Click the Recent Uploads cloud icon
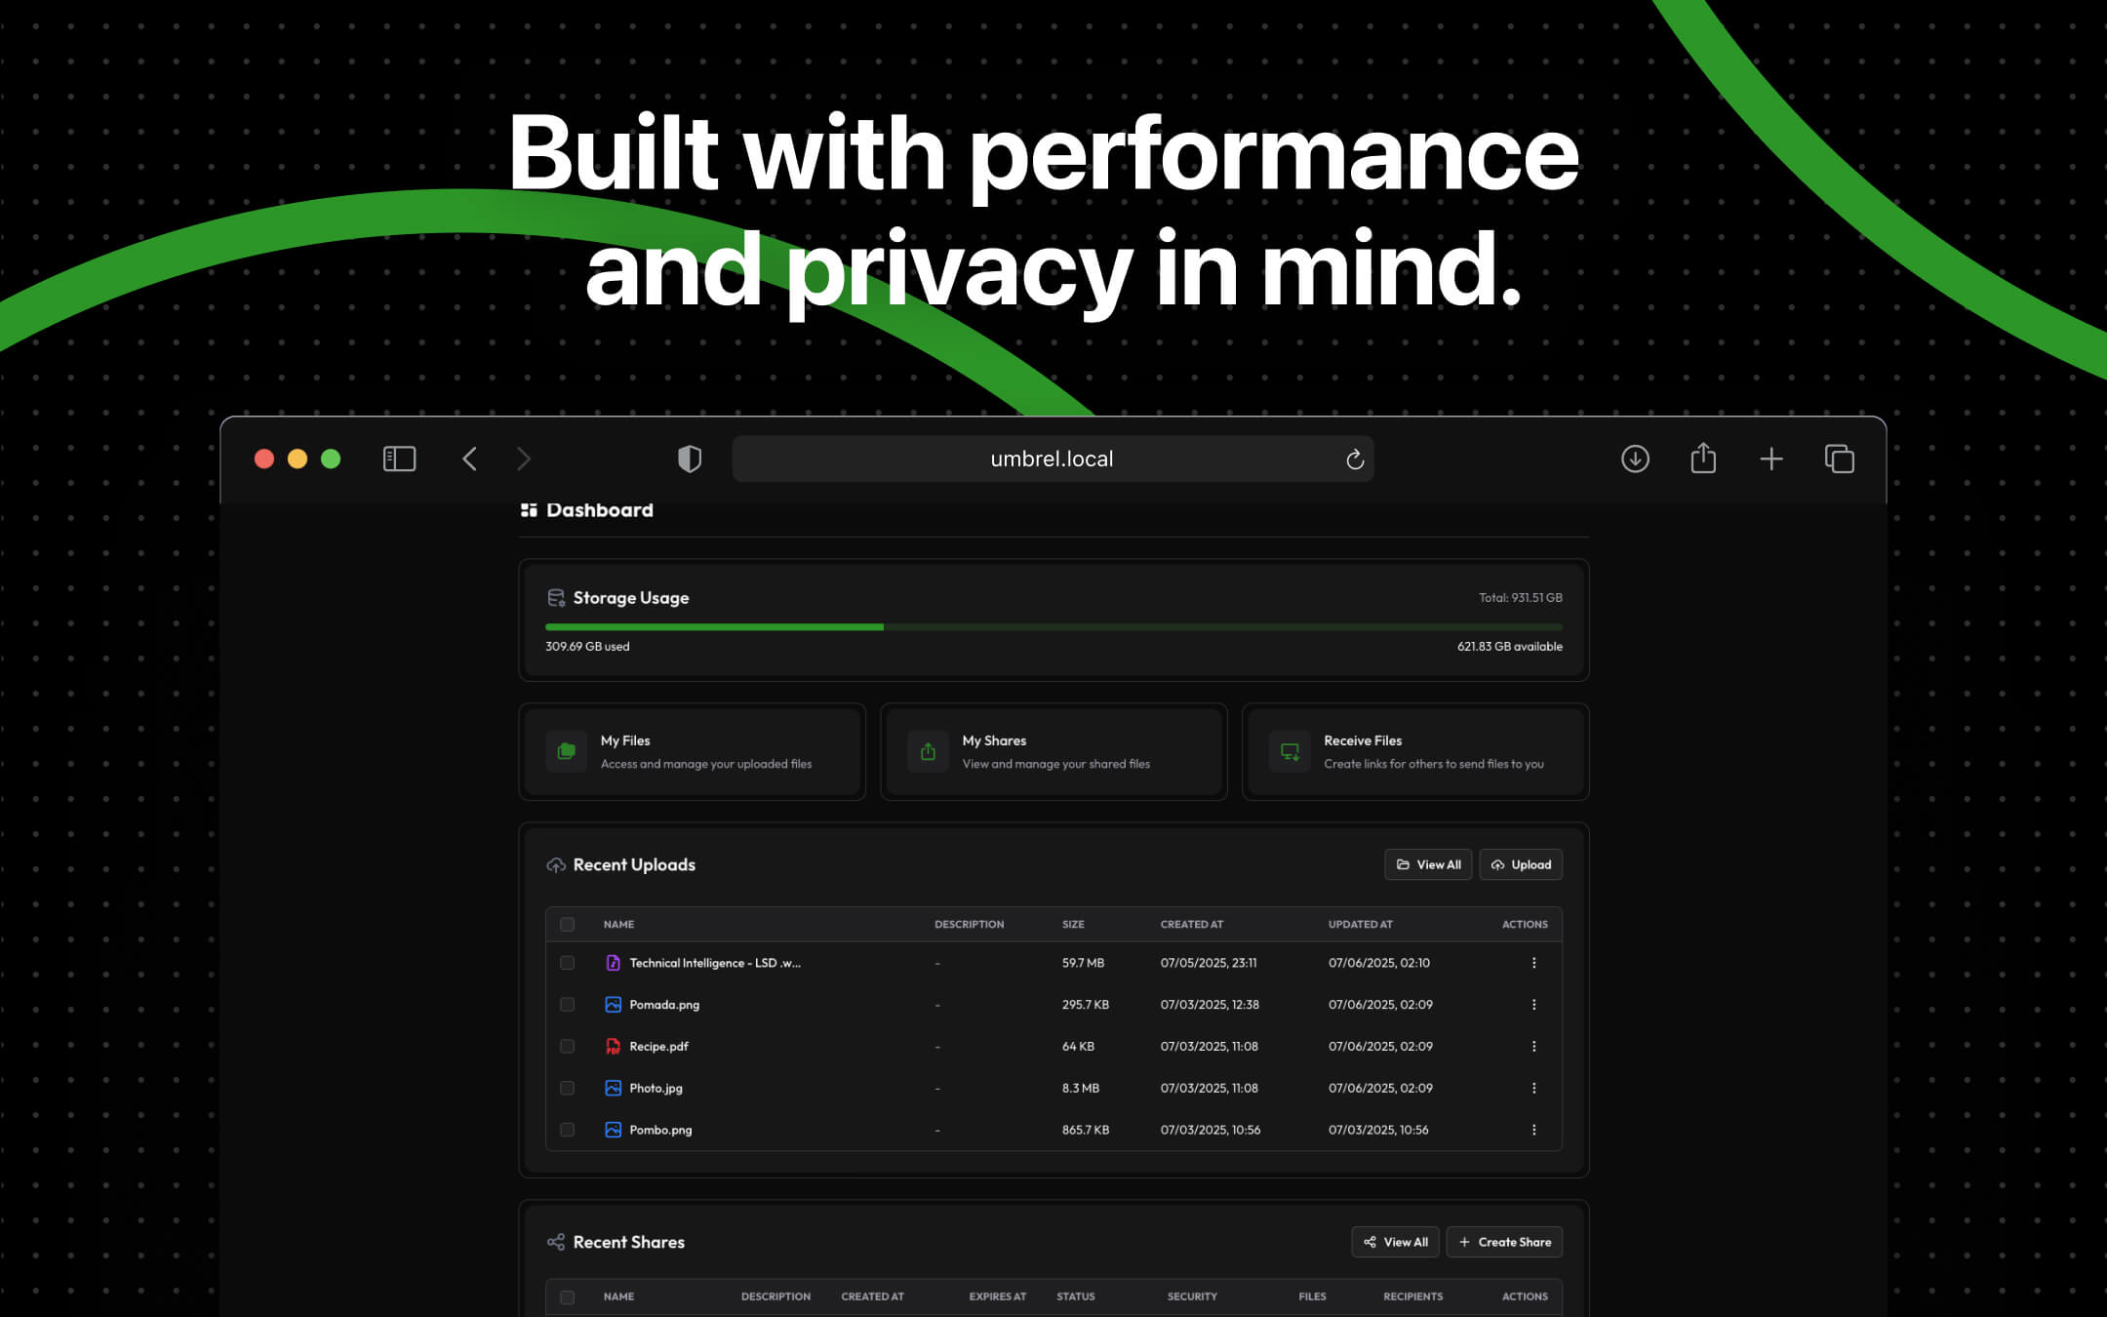The image size is (2107, 1317). 556,864
